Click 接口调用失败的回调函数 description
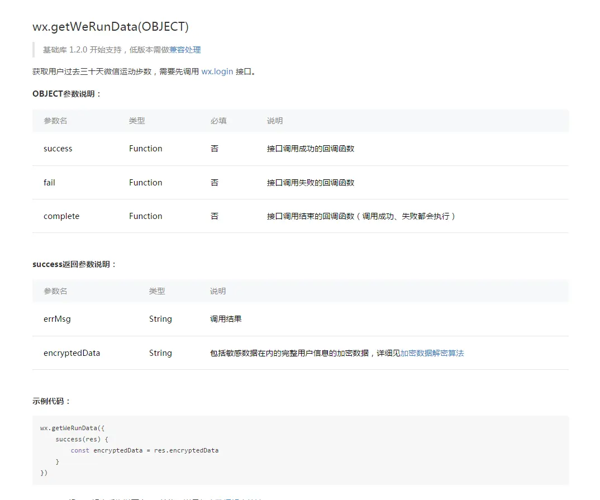The image size is (600, 500). [x=310, y=183]
